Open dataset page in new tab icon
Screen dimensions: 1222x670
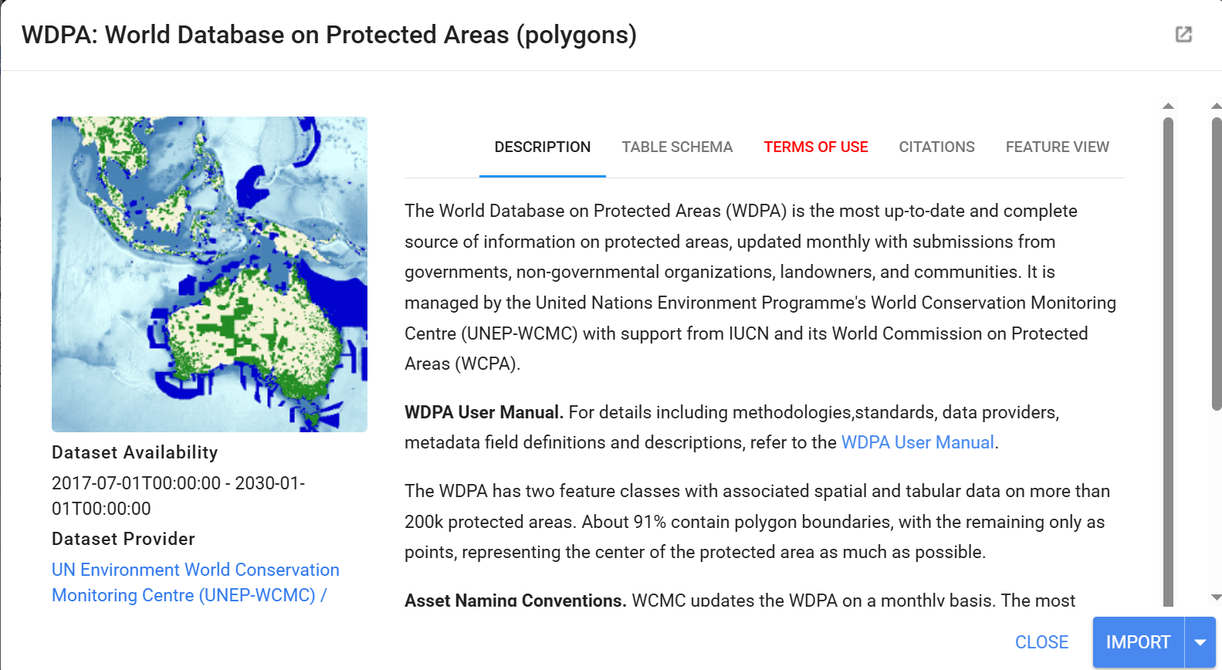(1183, 34)
